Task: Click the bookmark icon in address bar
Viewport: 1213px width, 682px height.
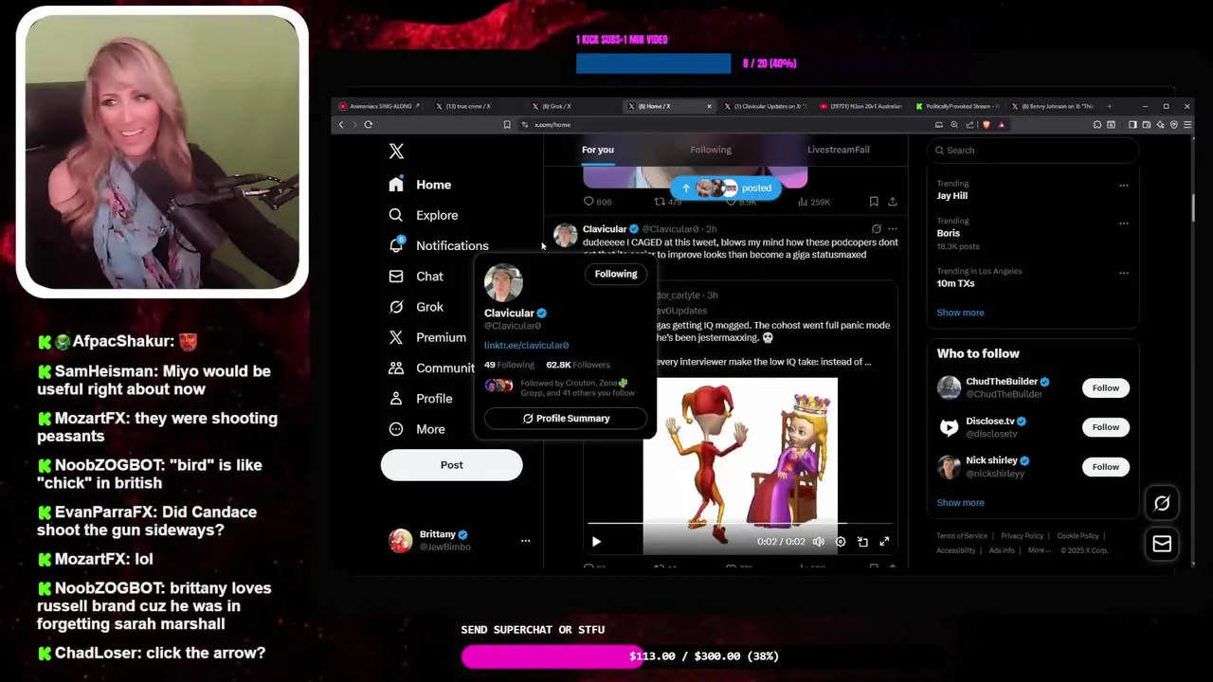Action: 507,124
